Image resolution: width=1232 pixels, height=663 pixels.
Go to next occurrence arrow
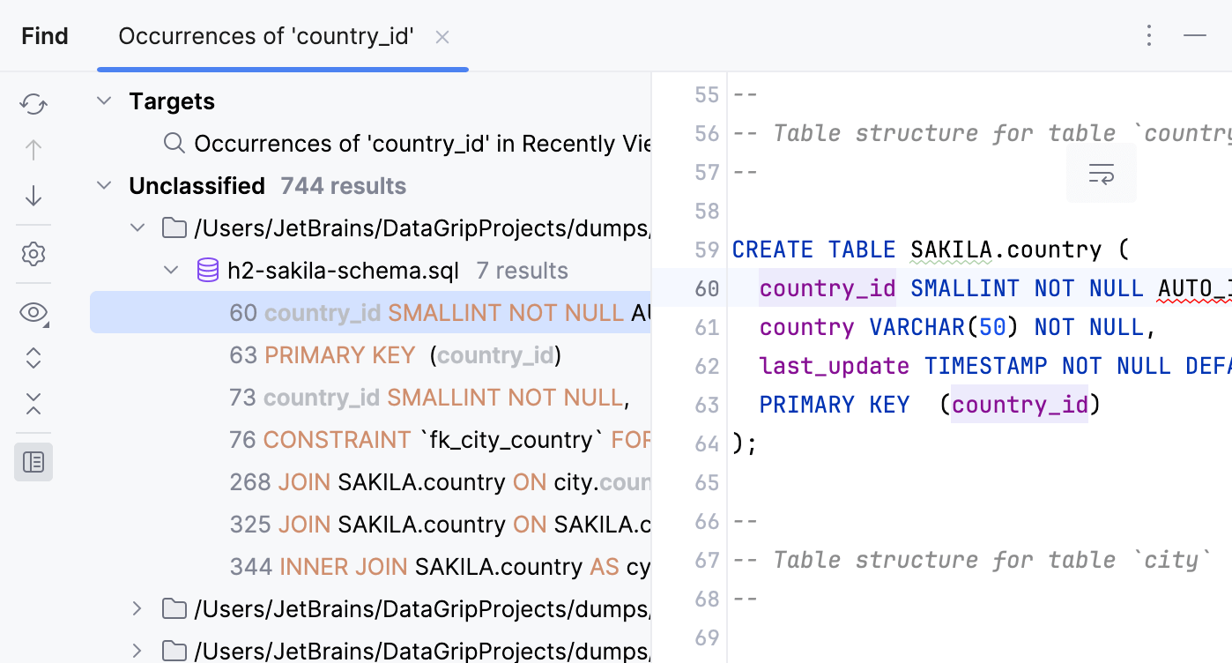[33, 196]
